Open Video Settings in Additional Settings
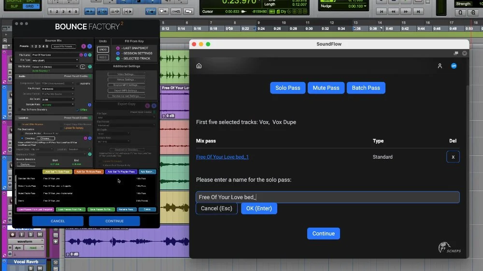Screen dimensions: 483x271 126,74
